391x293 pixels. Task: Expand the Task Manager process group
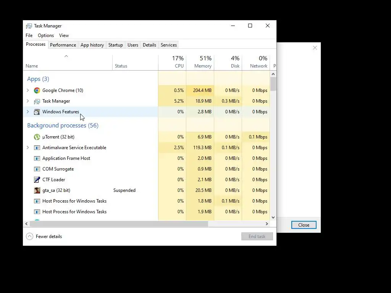coord(27,101)
